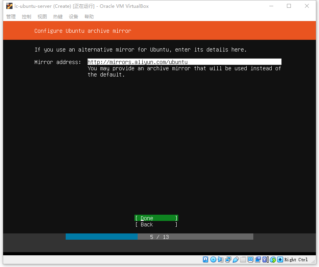Click the hard disk activity status icon
The width and height of the screenshot is (319, 267).
[206, 260]
